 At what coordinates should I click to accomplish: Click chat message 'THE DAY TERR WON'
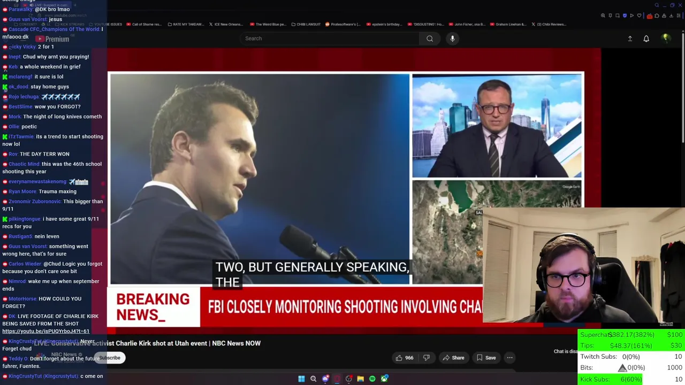pos(44,154)
